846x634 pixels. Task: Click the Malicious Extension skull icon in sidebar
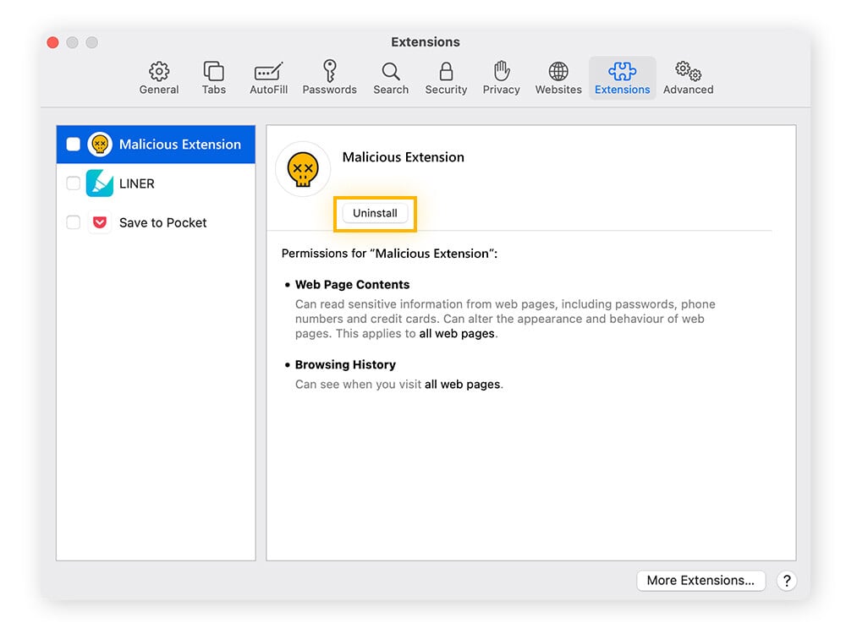click(x=101, y=144)
